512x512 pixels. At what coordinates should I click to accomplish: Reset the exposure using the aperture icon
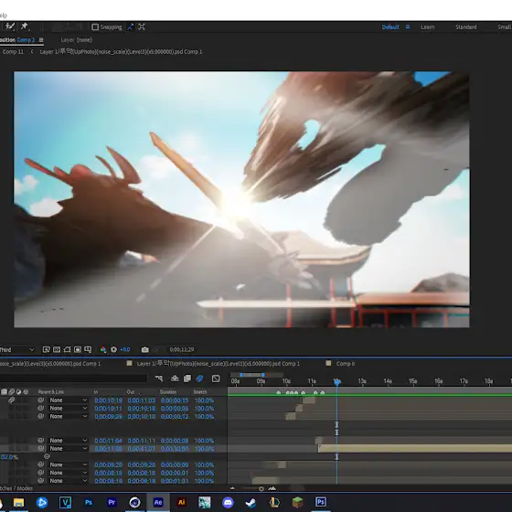(x=113, y=349)
